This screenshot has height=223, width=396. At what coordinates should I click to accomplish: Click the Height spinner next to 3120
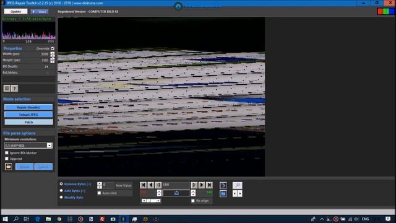pyautogui.click(x=52, y=60)
